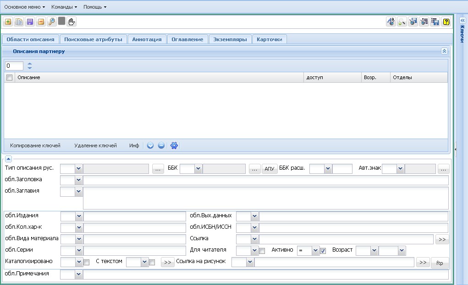Increase the record number spinner
This screenshot has width=468, height=285.
click(29, 63)
